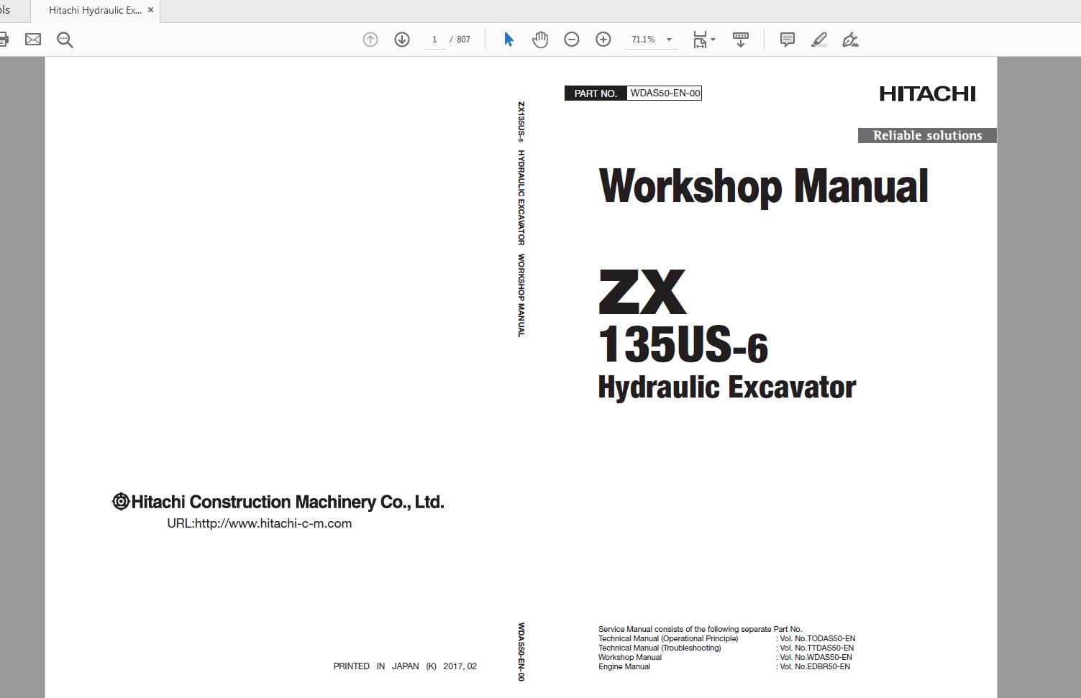The width and height of the screenshot is (1081, 698).
Task: Expand the fit page options arrow
Action: click(x=713, y=40)
